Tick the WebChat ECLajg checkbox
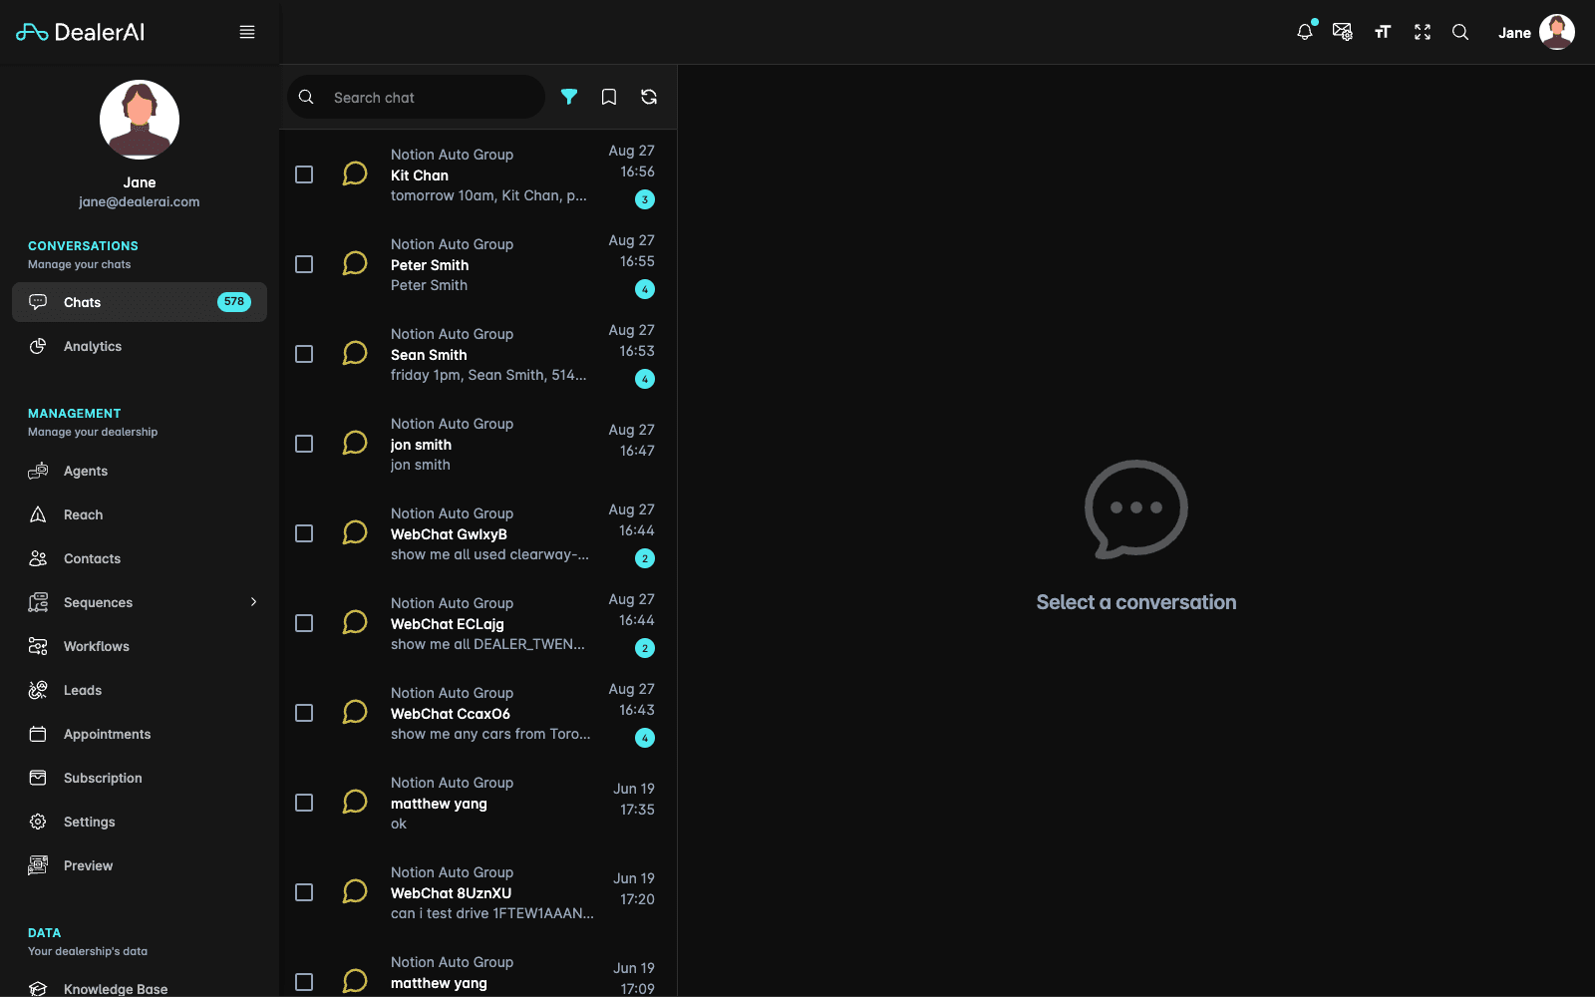This screenshot has height=997, width=1595. point(304,623)
